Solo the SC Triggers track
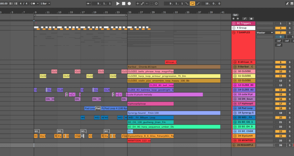 tap(290, 23)
